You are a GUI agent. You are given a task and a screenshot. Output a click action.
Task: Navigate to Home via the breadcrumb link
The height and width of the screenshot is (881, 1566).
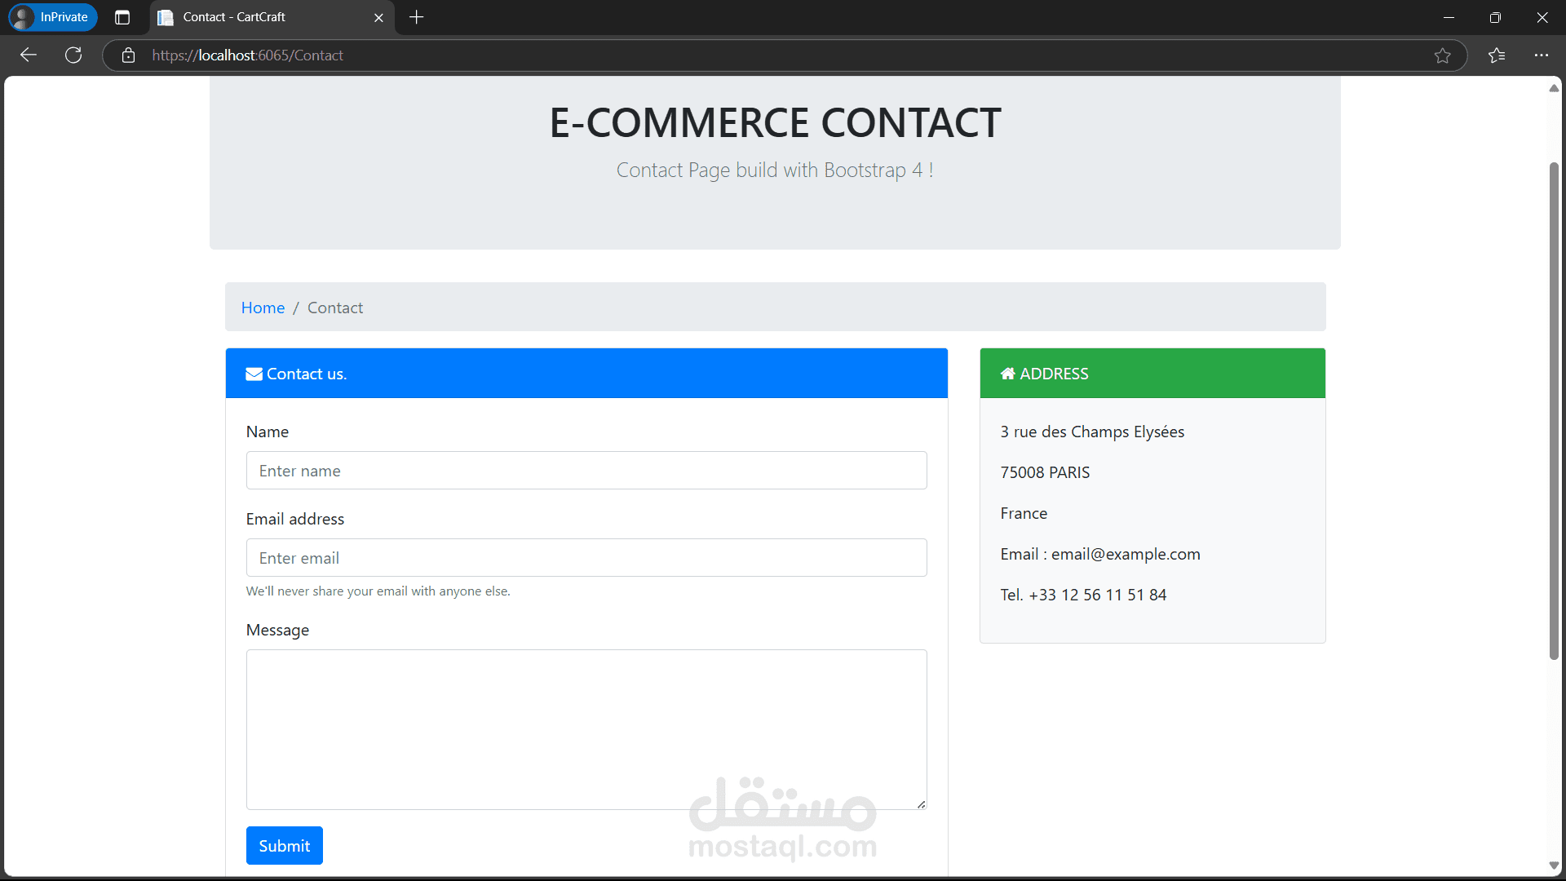(x=263, y=308)
